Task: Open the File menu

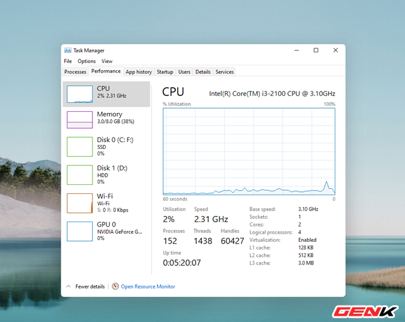Action: click(68, 61)
